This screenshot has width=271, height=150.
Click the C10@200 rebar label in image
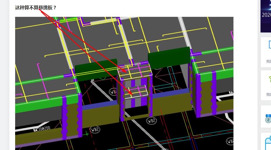[42, 129]
